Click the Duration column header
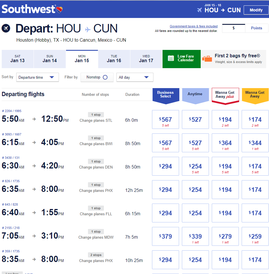The height and width of the screenshot is (274, 269). click(x=132, y=95)
